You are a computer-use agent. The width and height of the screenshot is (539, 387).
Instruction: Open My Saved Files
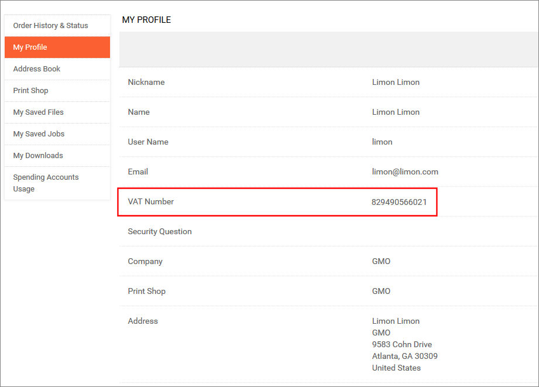click(x=39, y=112)
